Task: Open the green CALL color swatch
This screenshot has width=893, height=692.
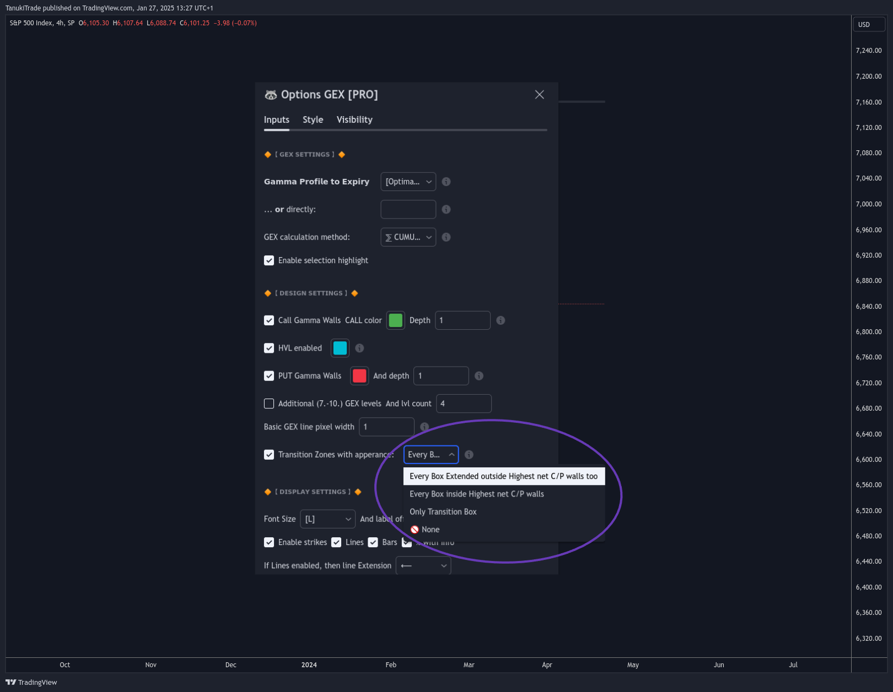Action: click(x=396, y=320)
